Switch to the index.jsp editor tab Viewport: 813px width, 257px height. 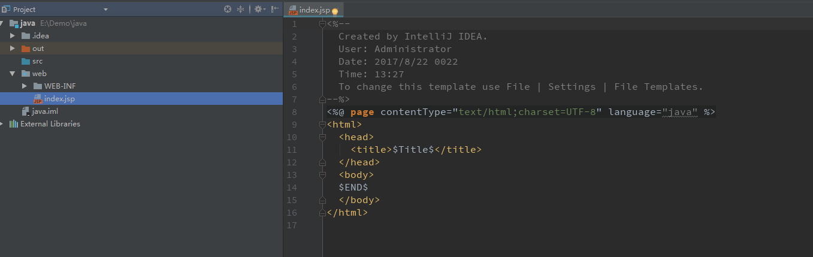(313, 10)
